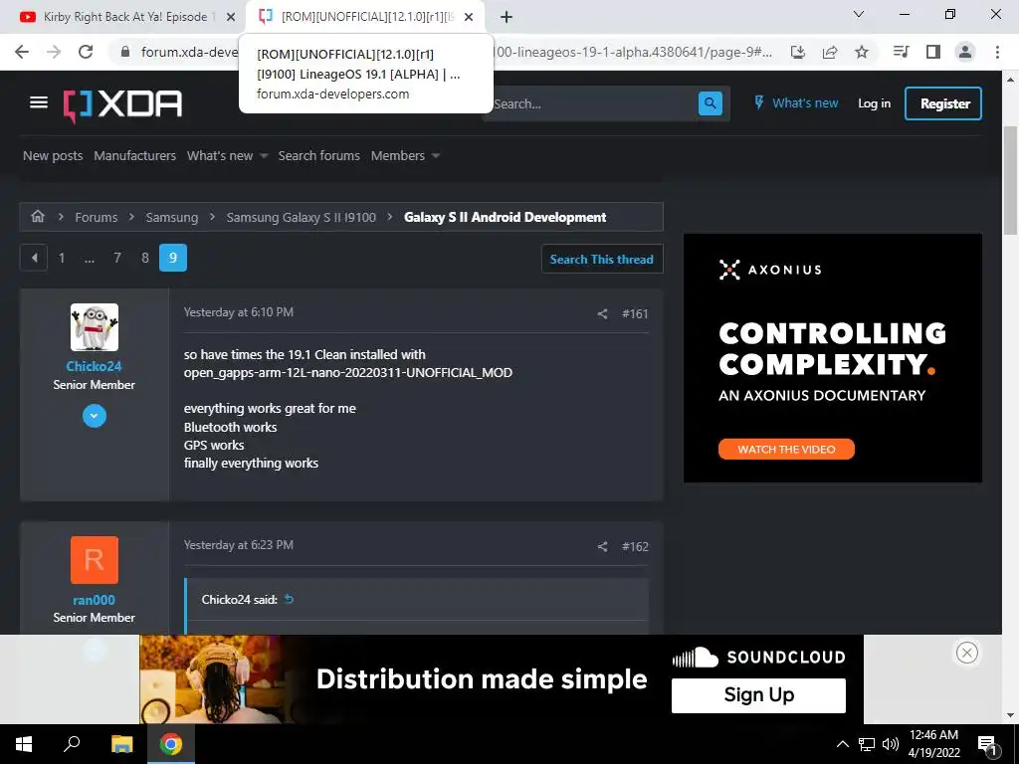Open Chicko24's avatar
Screen dimensions: 1019x764
pos(95,327)
